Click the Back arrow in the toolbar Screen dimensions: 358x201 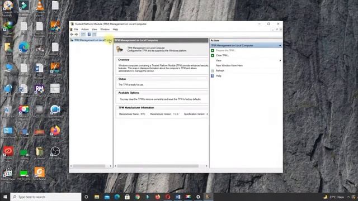[x=72, y=35]
